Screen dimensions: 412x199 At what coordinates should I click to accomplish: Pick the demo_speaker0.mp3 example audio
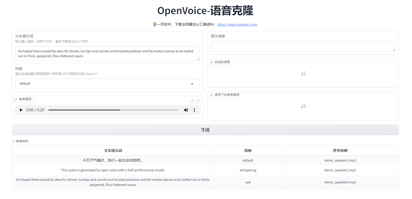tap(340, 182)
